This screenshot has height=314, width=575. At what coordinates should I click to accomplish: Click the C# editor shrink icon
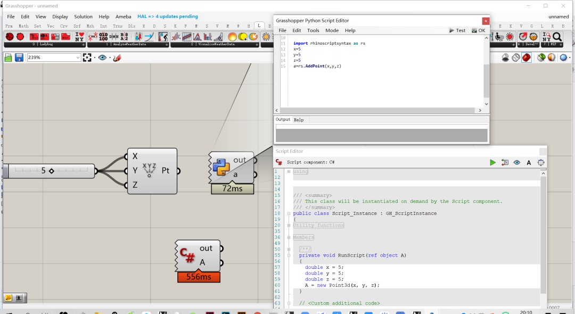click(x=541, y=162)
